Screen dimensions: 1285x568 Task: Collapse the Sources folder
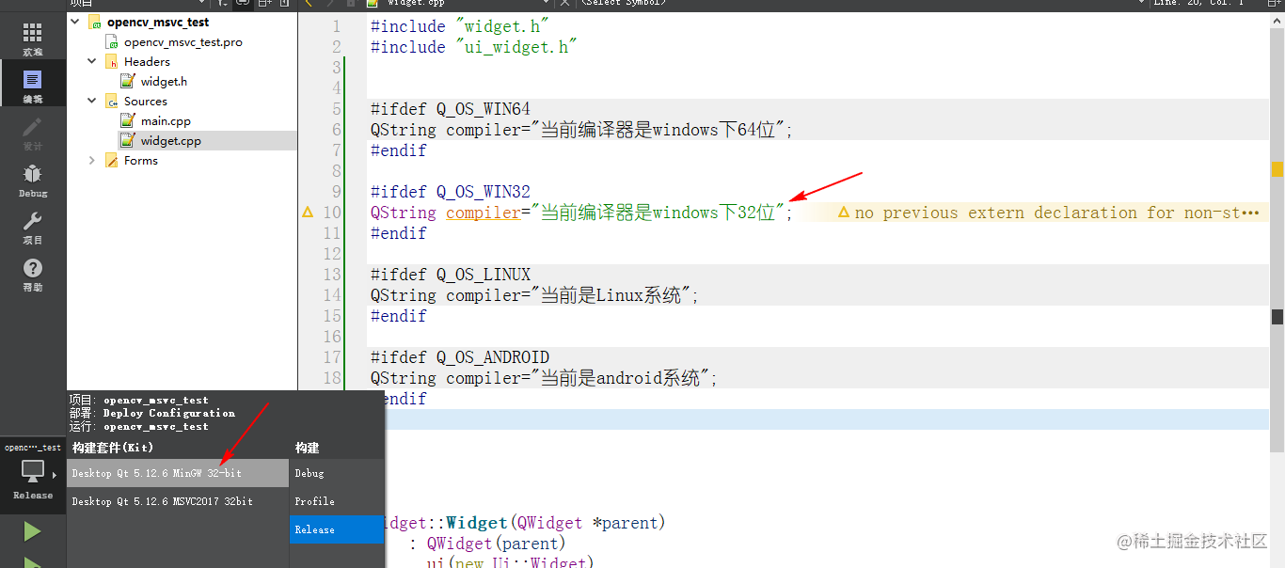91,102
